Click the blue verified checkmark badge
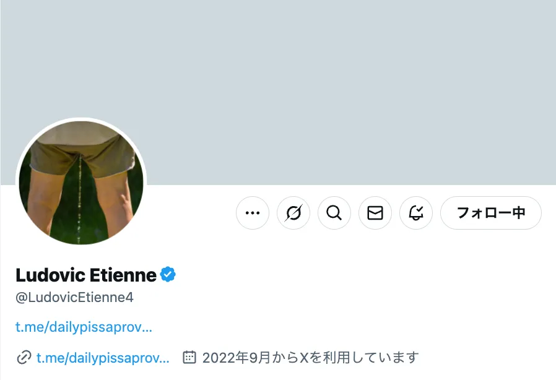556x380 pixels. coord(168,274)
